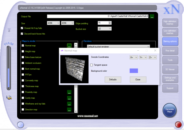Uncheck Discard back-faces hits
The height and width of the screenshot is (130, 184).
(x=22, y=34)
